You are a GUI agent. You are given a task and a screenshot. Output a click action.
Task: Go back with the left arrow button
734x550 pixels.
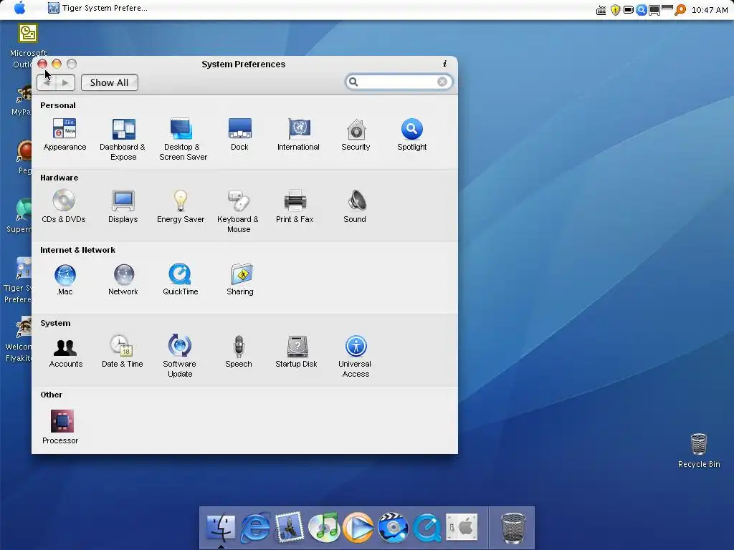(47, 83)
